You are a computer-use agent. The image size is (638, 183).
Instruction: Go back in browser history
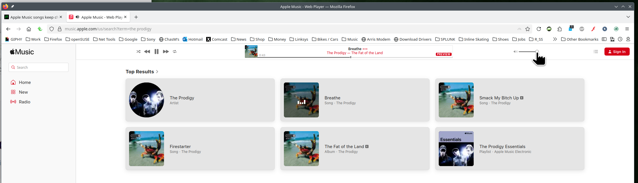[x=8, y=29]
